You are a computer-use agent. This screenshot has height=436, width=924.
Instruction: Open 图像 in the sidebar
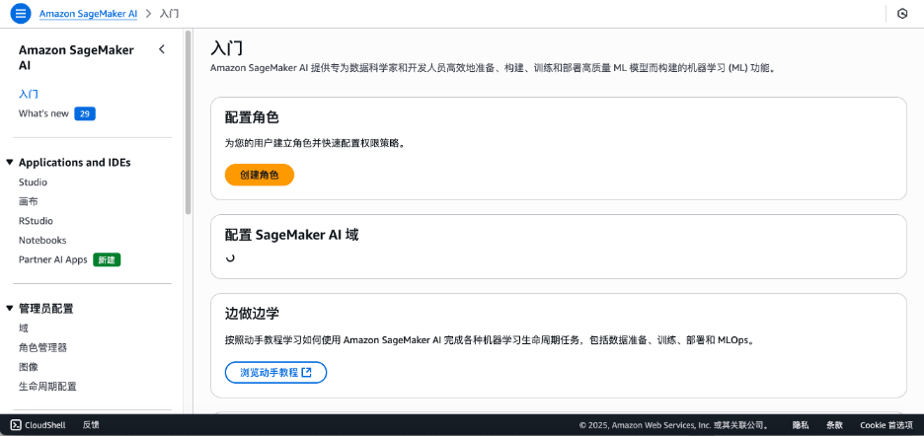coord(29,367)
